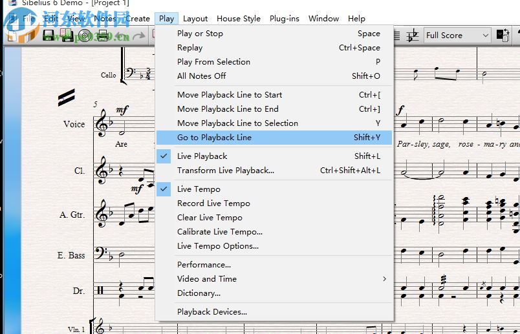Close the Play menu via its title
The image size is (520, 334).
click(x=166, y=19)
